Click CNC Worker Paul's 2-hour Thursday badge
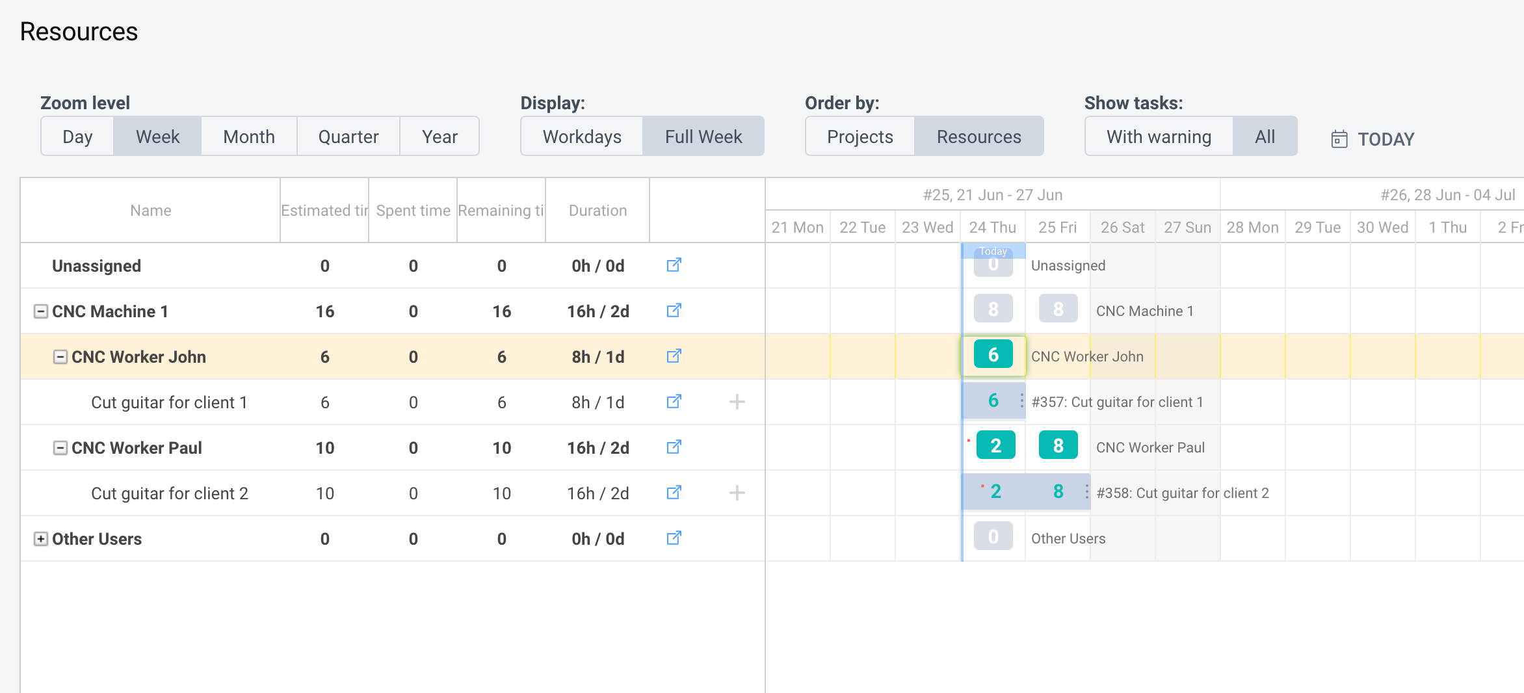Viewport: 1524px width, 693px height. pyautogui.click(x=995, y=445)
